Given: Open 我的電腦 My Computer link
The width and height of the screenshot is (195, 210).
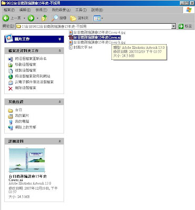Looking at the screenshot, I should click(22, 121).
